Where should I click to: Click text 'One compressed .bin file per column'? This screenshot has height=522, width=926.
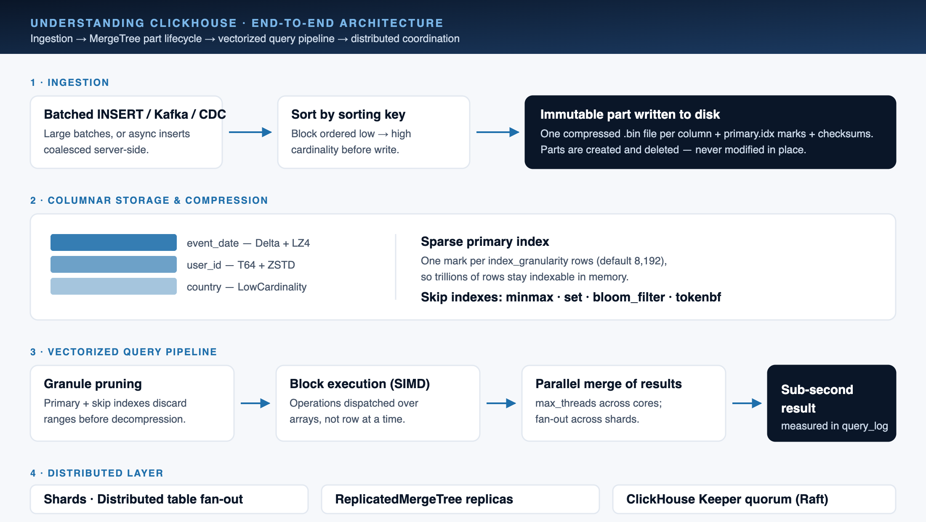tap(626, 134)
